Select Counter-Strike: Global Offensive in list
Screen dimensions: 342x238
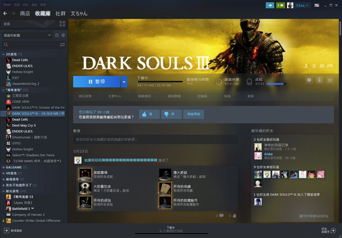tap(36, 221)
